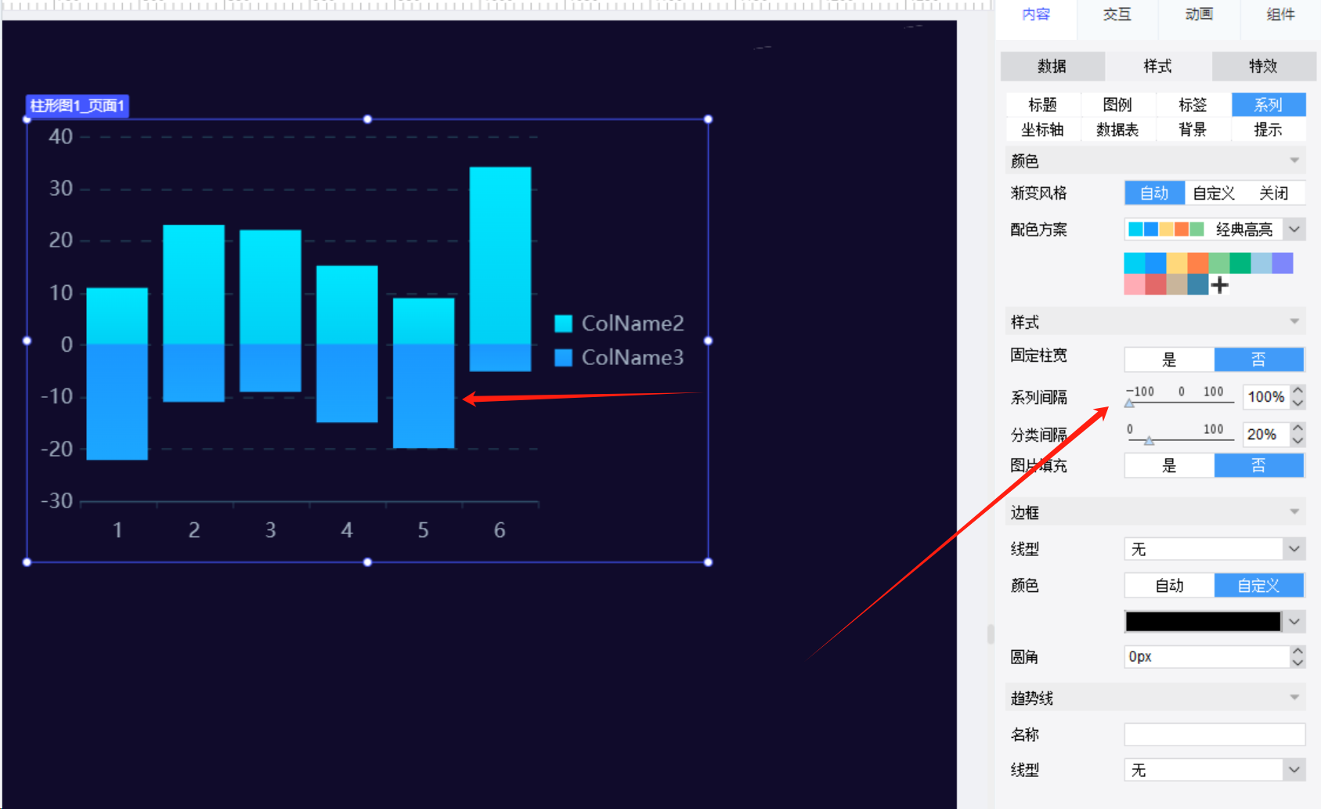Select the 数据表 settings button
The width and height of the screenshot is (1321, 809).
click(x=1117, y=129)
